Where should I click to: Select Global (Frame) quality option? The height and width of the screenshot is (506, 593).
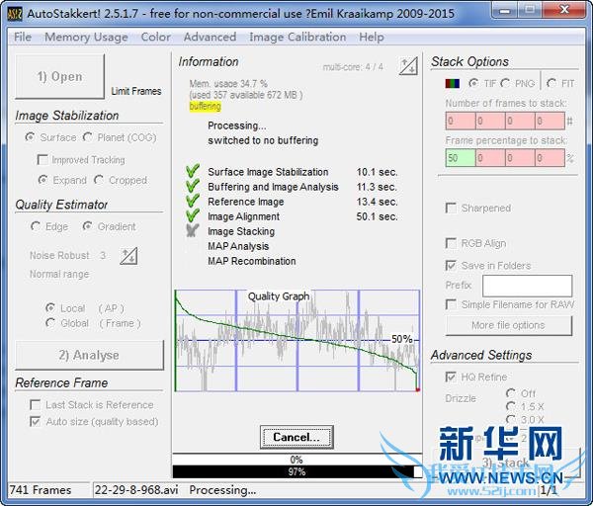pos(93,323)
